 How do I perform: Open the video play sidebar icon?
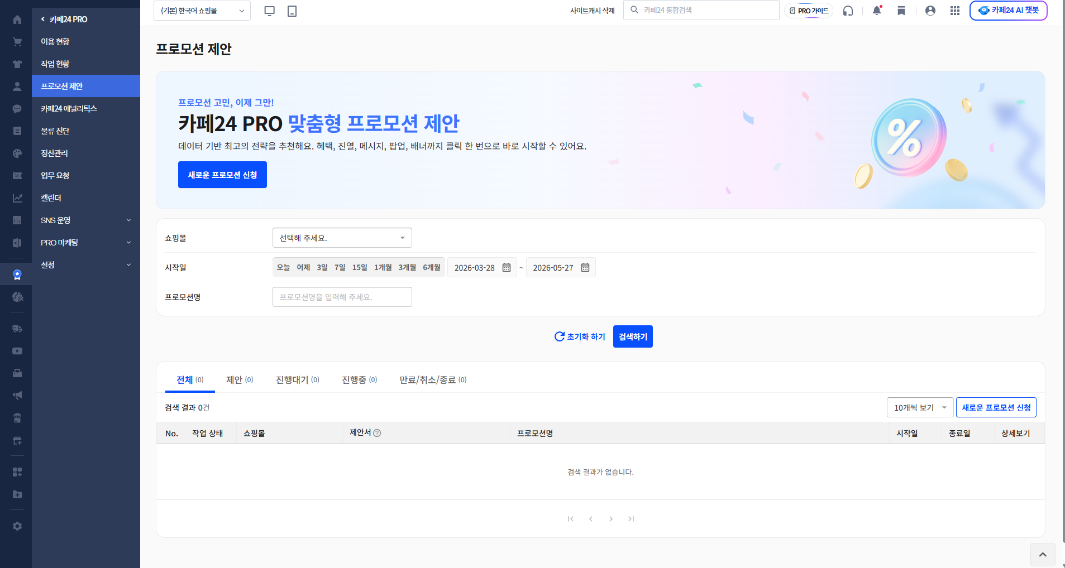(17, 351)
